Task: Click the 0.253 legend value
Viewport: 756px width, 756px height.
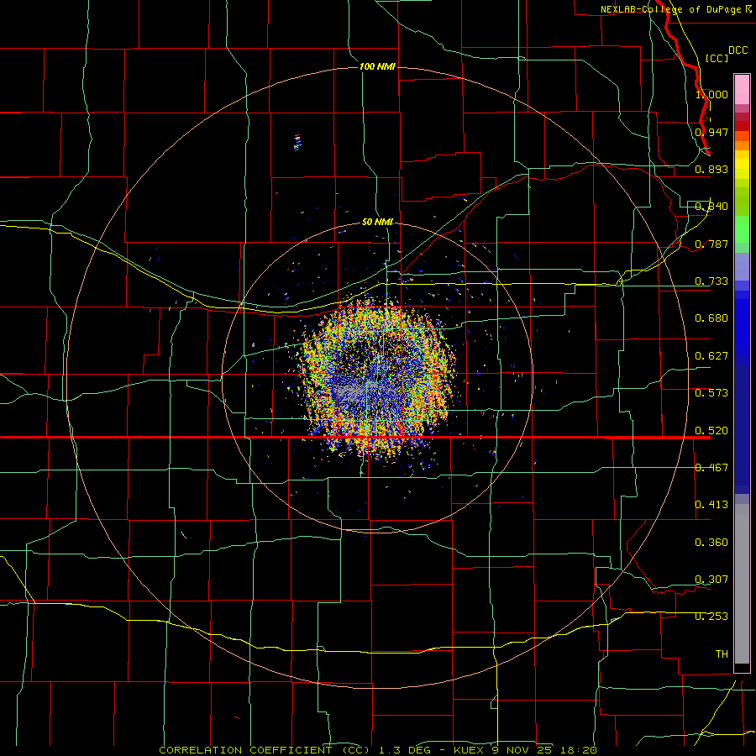Action: [x=711, y=617]
